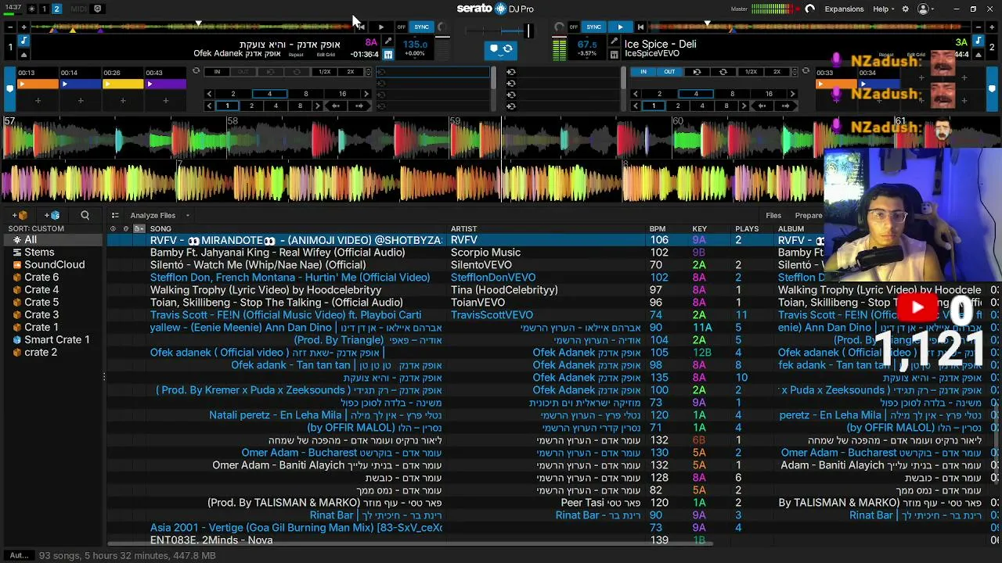Viewport: 1002px width, 563px height.
Task: Open the pencil edit tool on deck 2
Action: [x=614, y=41]
